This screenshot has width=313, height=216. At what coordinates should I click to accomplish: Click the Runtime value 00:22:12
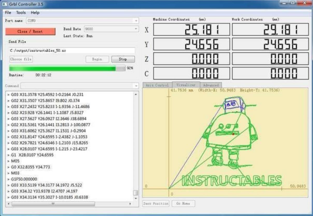(43, 75)
